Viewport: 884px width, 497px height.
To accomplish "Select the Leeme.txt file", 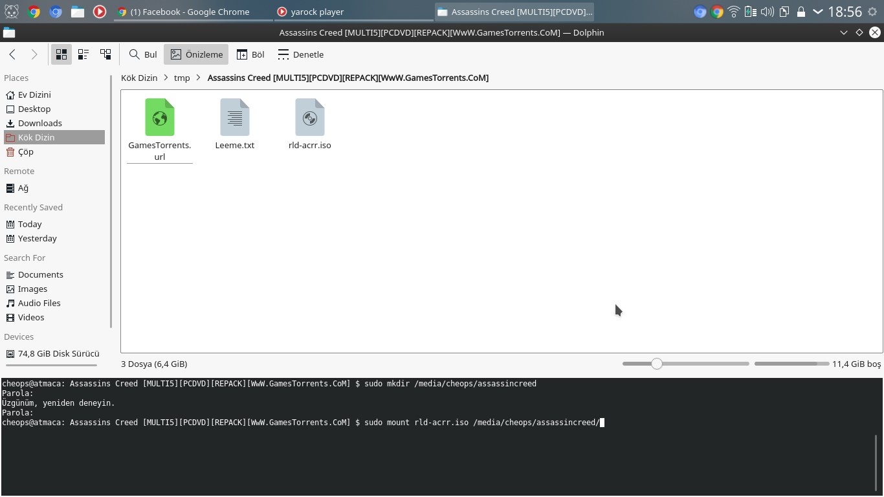I will 234,124.
